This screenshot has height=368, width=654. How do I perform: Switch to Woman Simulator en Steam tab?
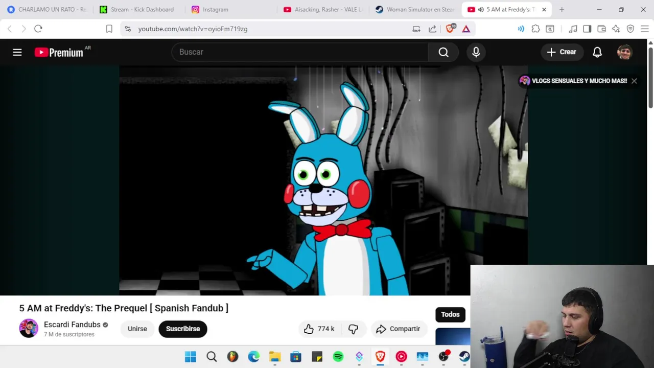point(414,9)
